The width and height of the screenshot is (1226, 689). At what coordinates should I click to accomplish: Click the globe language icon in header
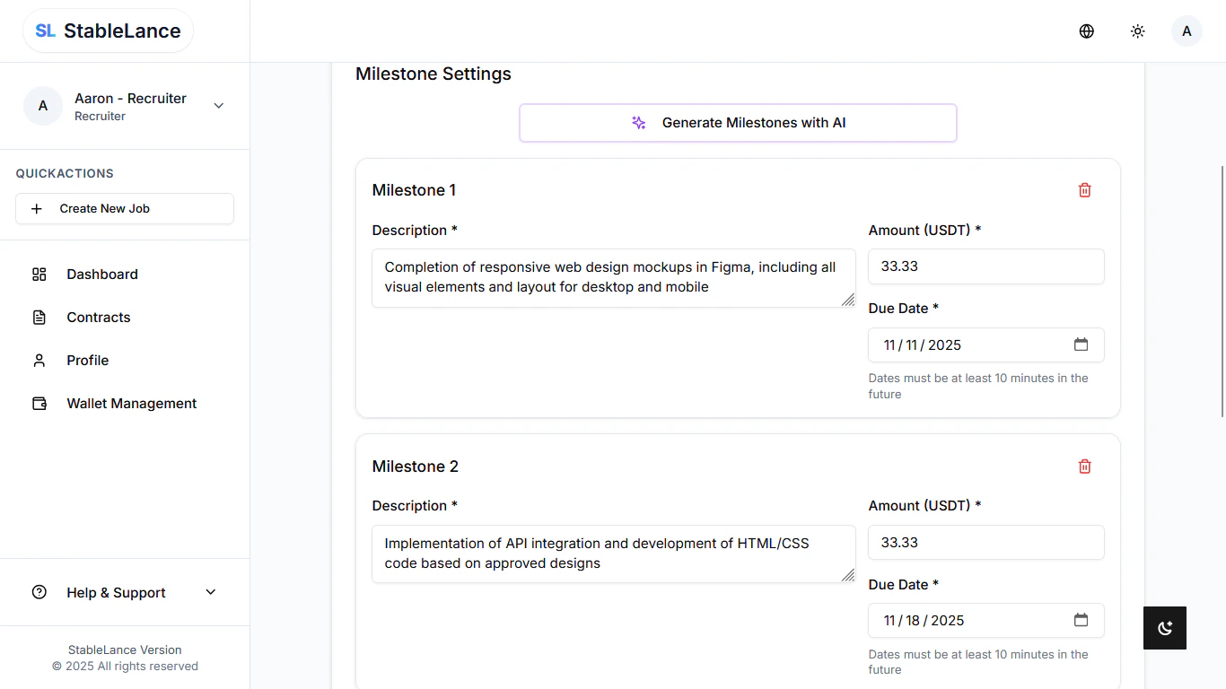tap(1086, 31)
